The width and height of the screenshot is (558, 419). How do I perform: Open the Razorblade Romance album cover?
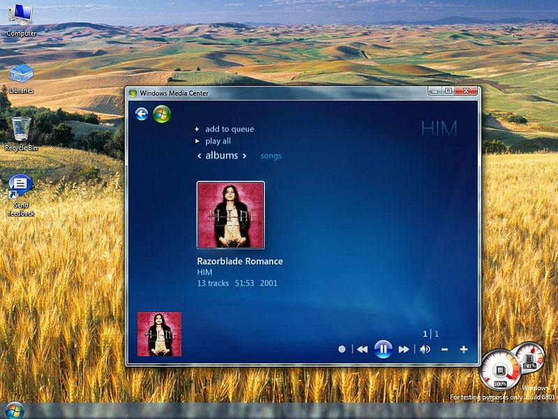(231, 215)
